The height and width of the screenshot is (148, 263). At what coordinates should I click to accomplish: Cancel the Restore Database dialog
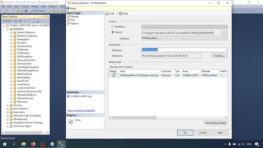[203, 132]
